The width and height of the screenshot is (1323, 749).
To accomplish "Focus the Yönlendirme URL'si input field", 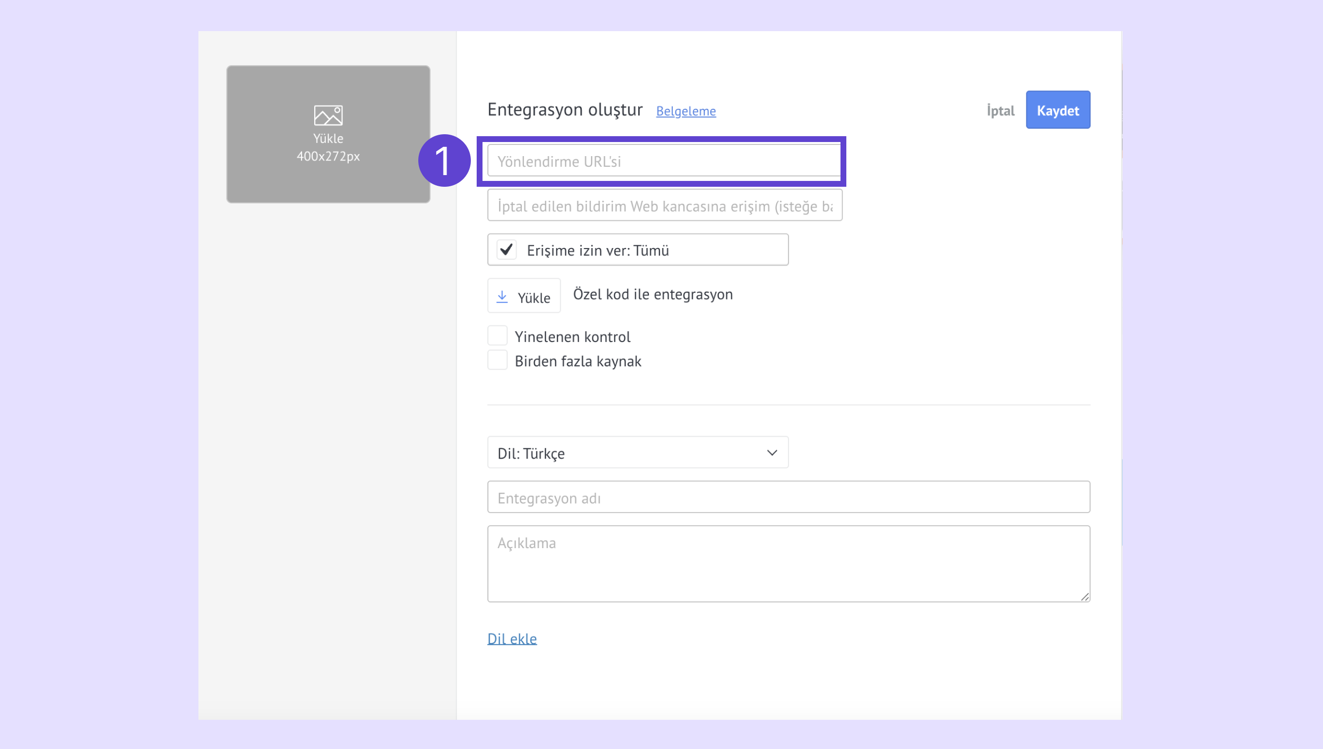I will [663, 161].
